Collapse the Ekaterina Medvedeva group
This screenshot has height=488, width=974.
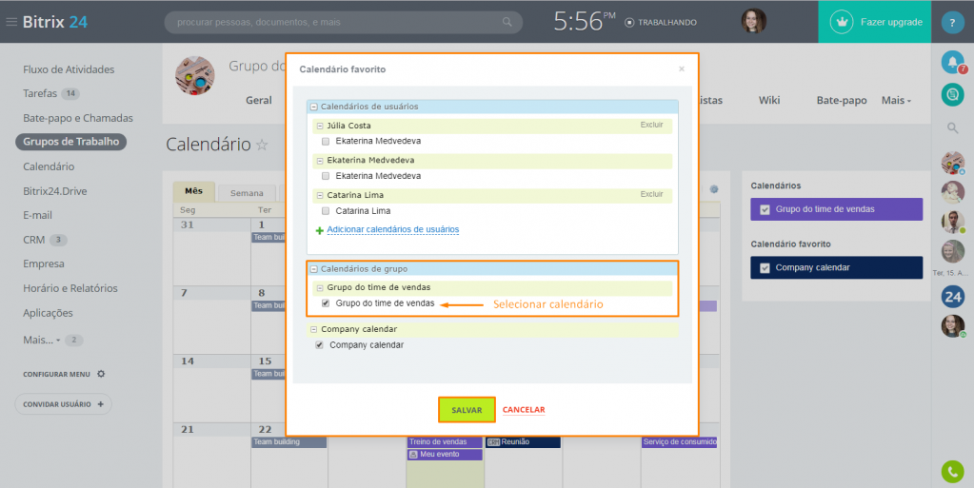[320, 161]
